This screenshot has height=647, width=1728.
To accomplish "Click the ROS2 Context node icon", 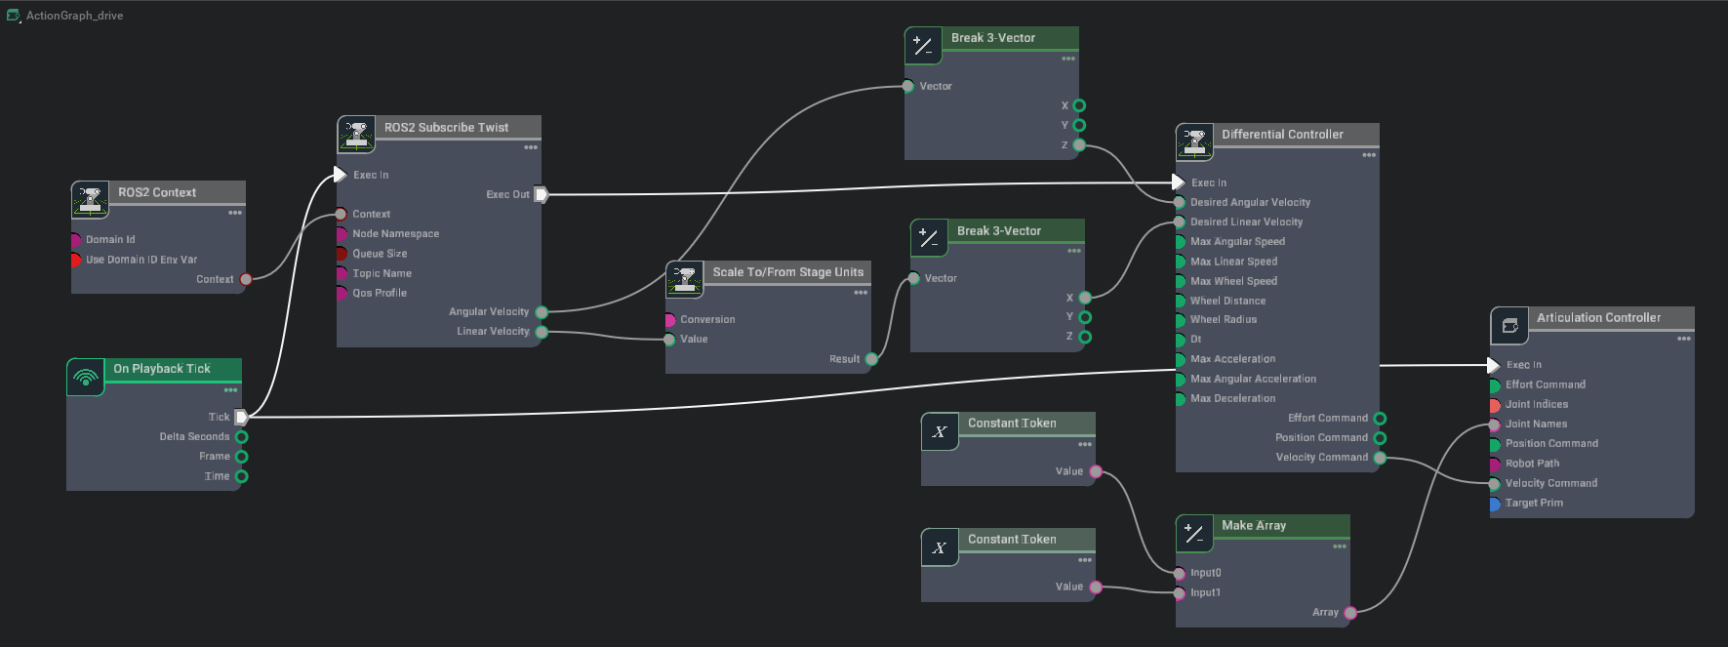I will pyautogui.click(x=90, y=200).
